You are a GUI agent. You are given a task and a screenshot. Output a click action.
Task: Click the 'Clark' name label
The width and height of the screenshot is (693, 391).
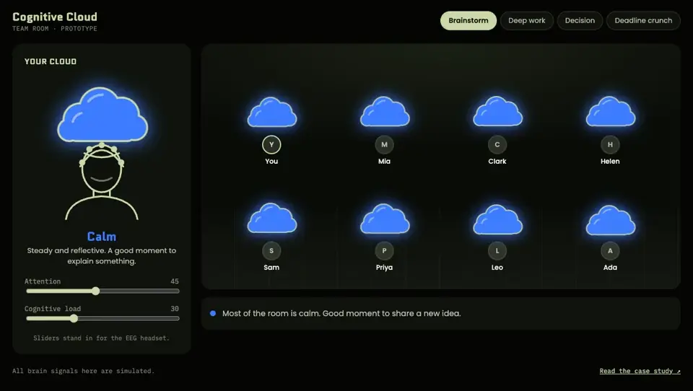(x=497, y=162)
